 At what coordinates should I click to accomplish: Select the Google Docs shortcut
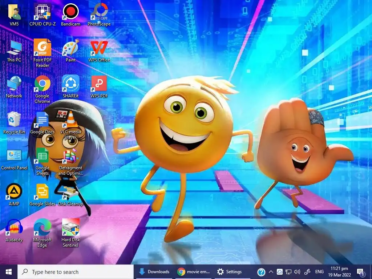(x=43, y=123)
